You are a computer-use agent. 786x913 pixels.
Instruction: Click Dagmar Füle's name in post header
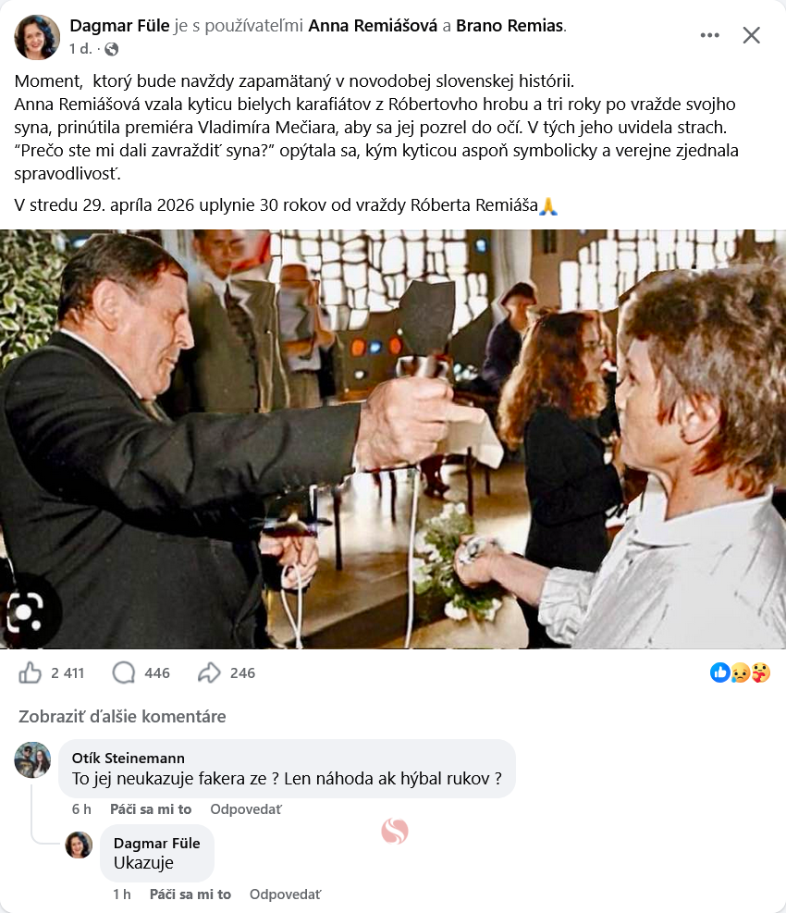click(119, 25)
